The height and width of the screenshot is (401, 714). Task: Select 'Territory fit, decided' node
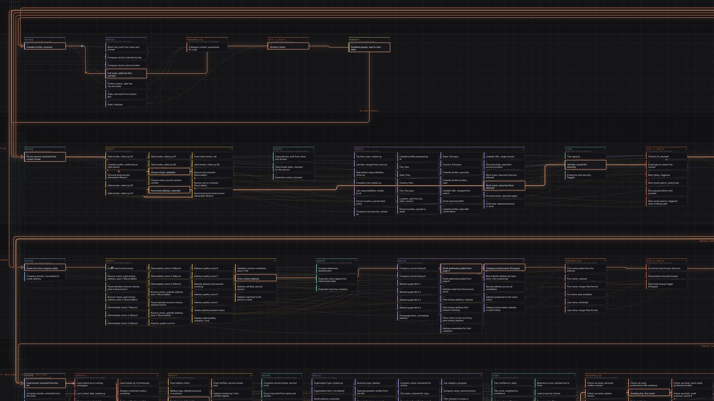click(667, 156)
